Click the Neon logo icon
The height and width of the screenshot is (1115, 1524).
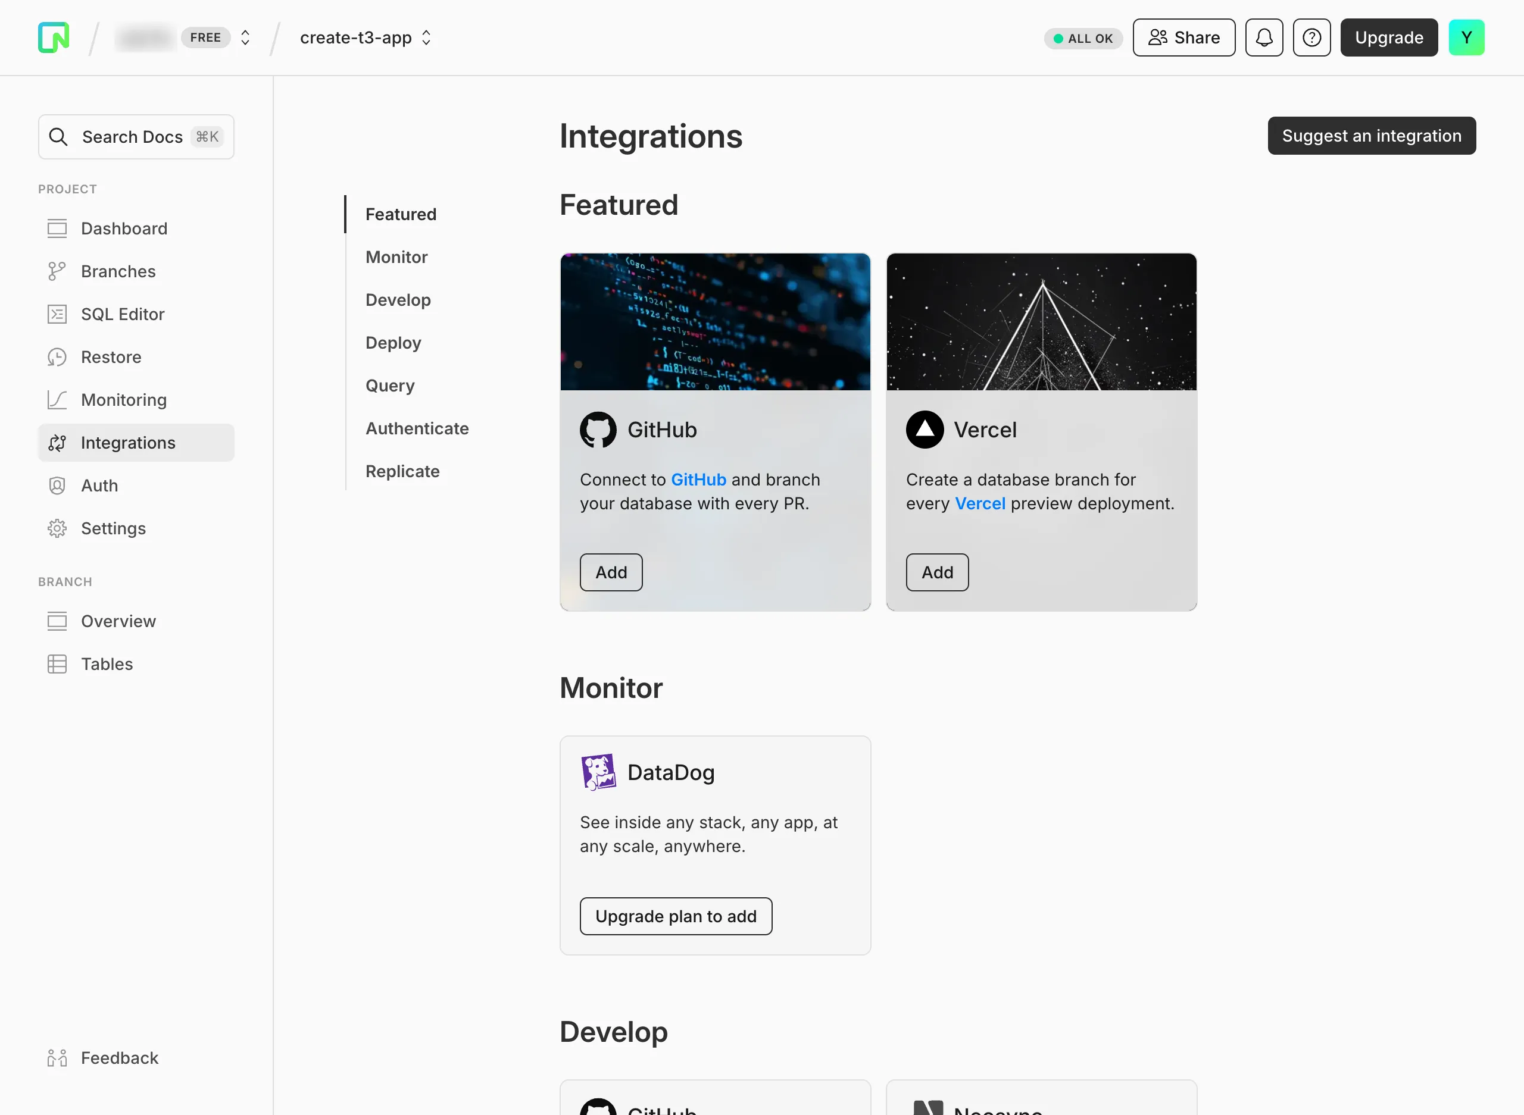pyautogui.click(x=54, y=37)
